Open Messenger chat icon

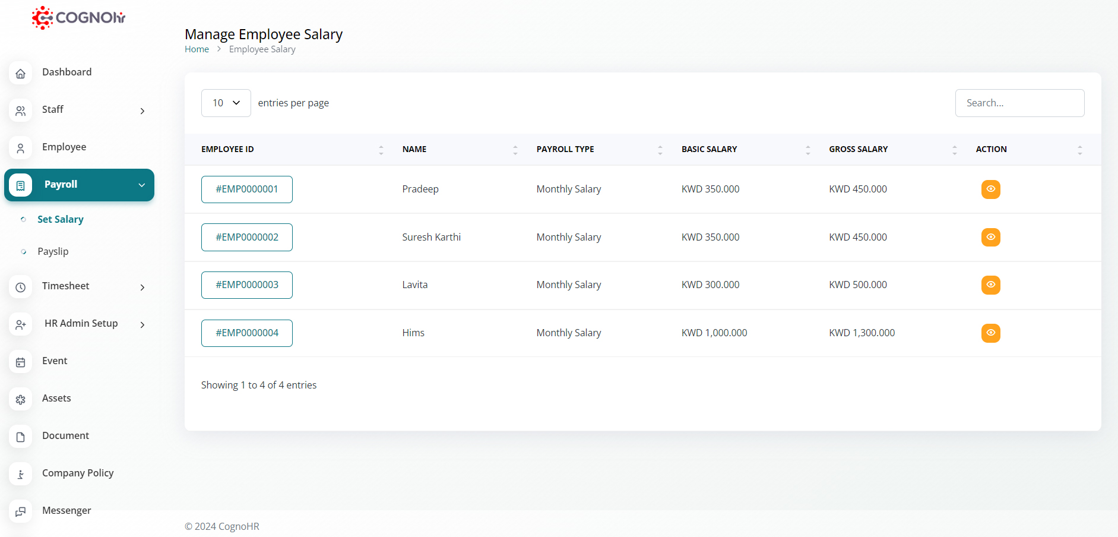tap(21, 511)
